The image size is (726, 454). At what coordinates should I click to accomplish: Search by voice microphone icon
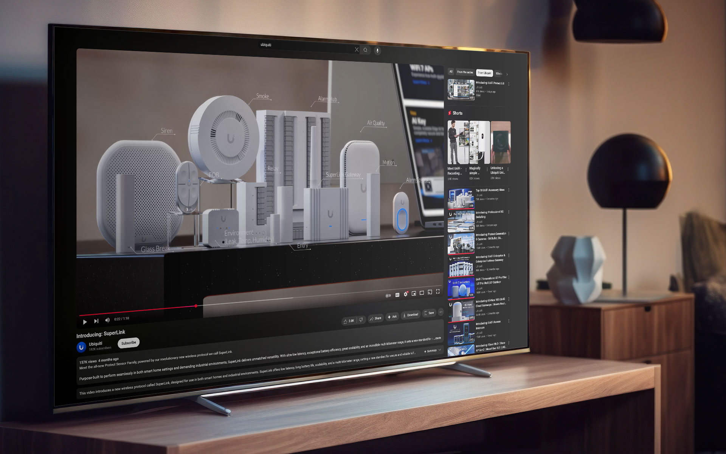click(377, 50)
